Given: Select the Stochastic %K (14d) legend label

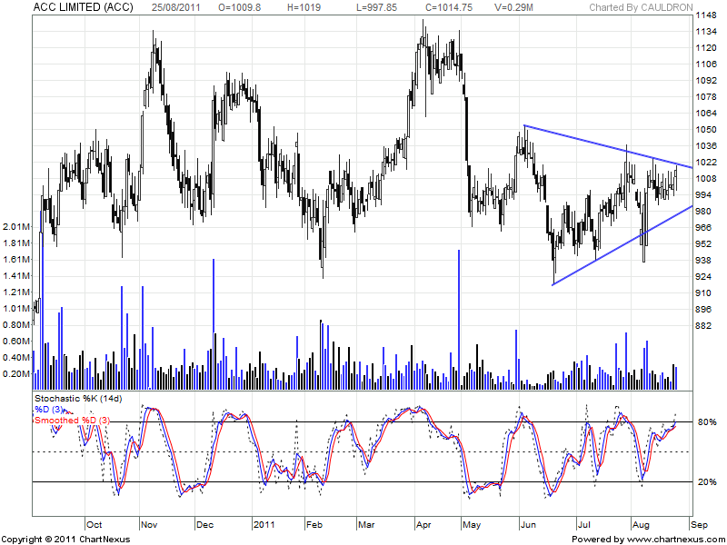Looking at the screenshot, I should click(x=76, y=399).
